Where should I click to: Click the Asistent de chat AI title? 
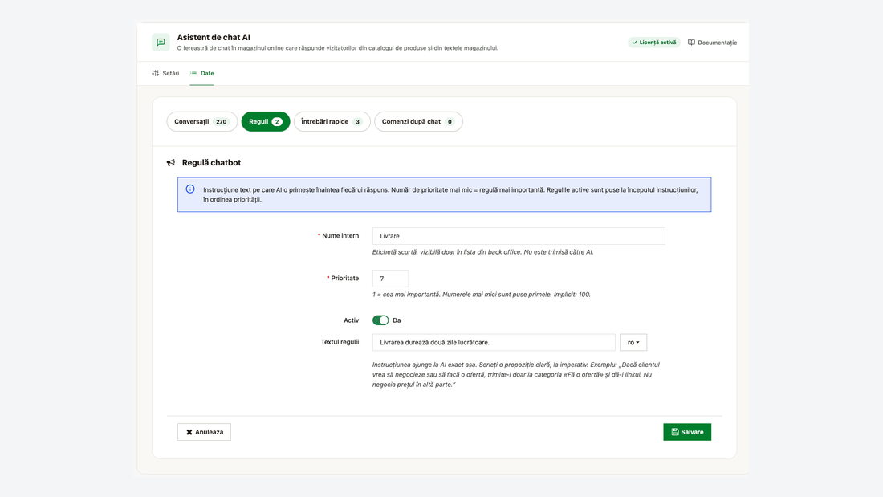214,37
